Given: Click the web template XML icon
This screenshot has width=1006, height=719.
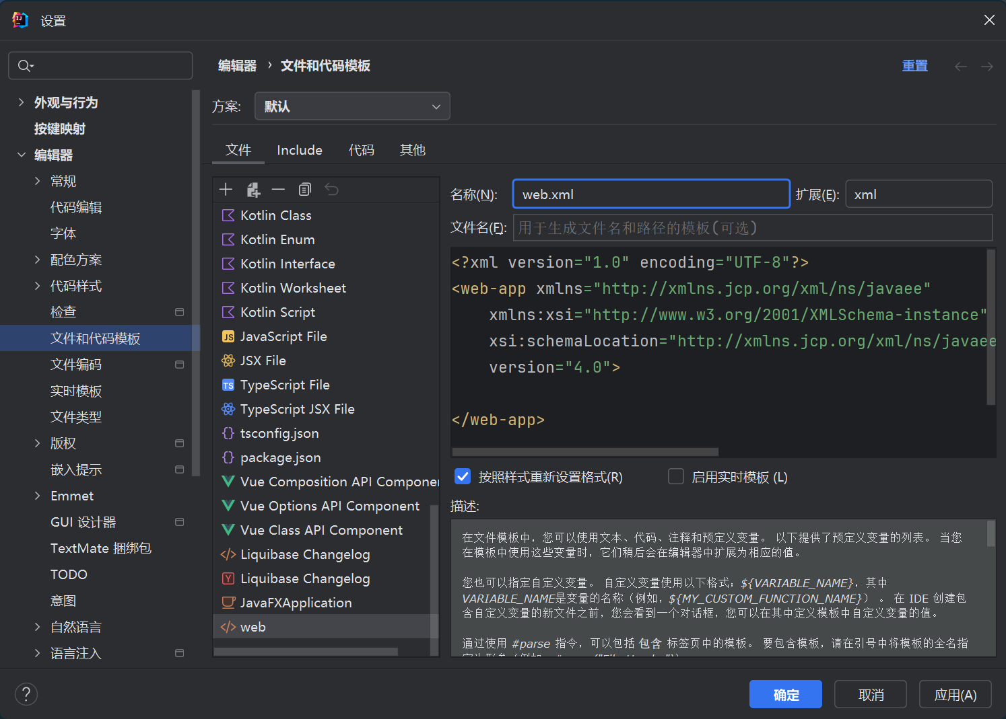Looking at the screenshot, I should pyautogui.click(x=228, y=627).
